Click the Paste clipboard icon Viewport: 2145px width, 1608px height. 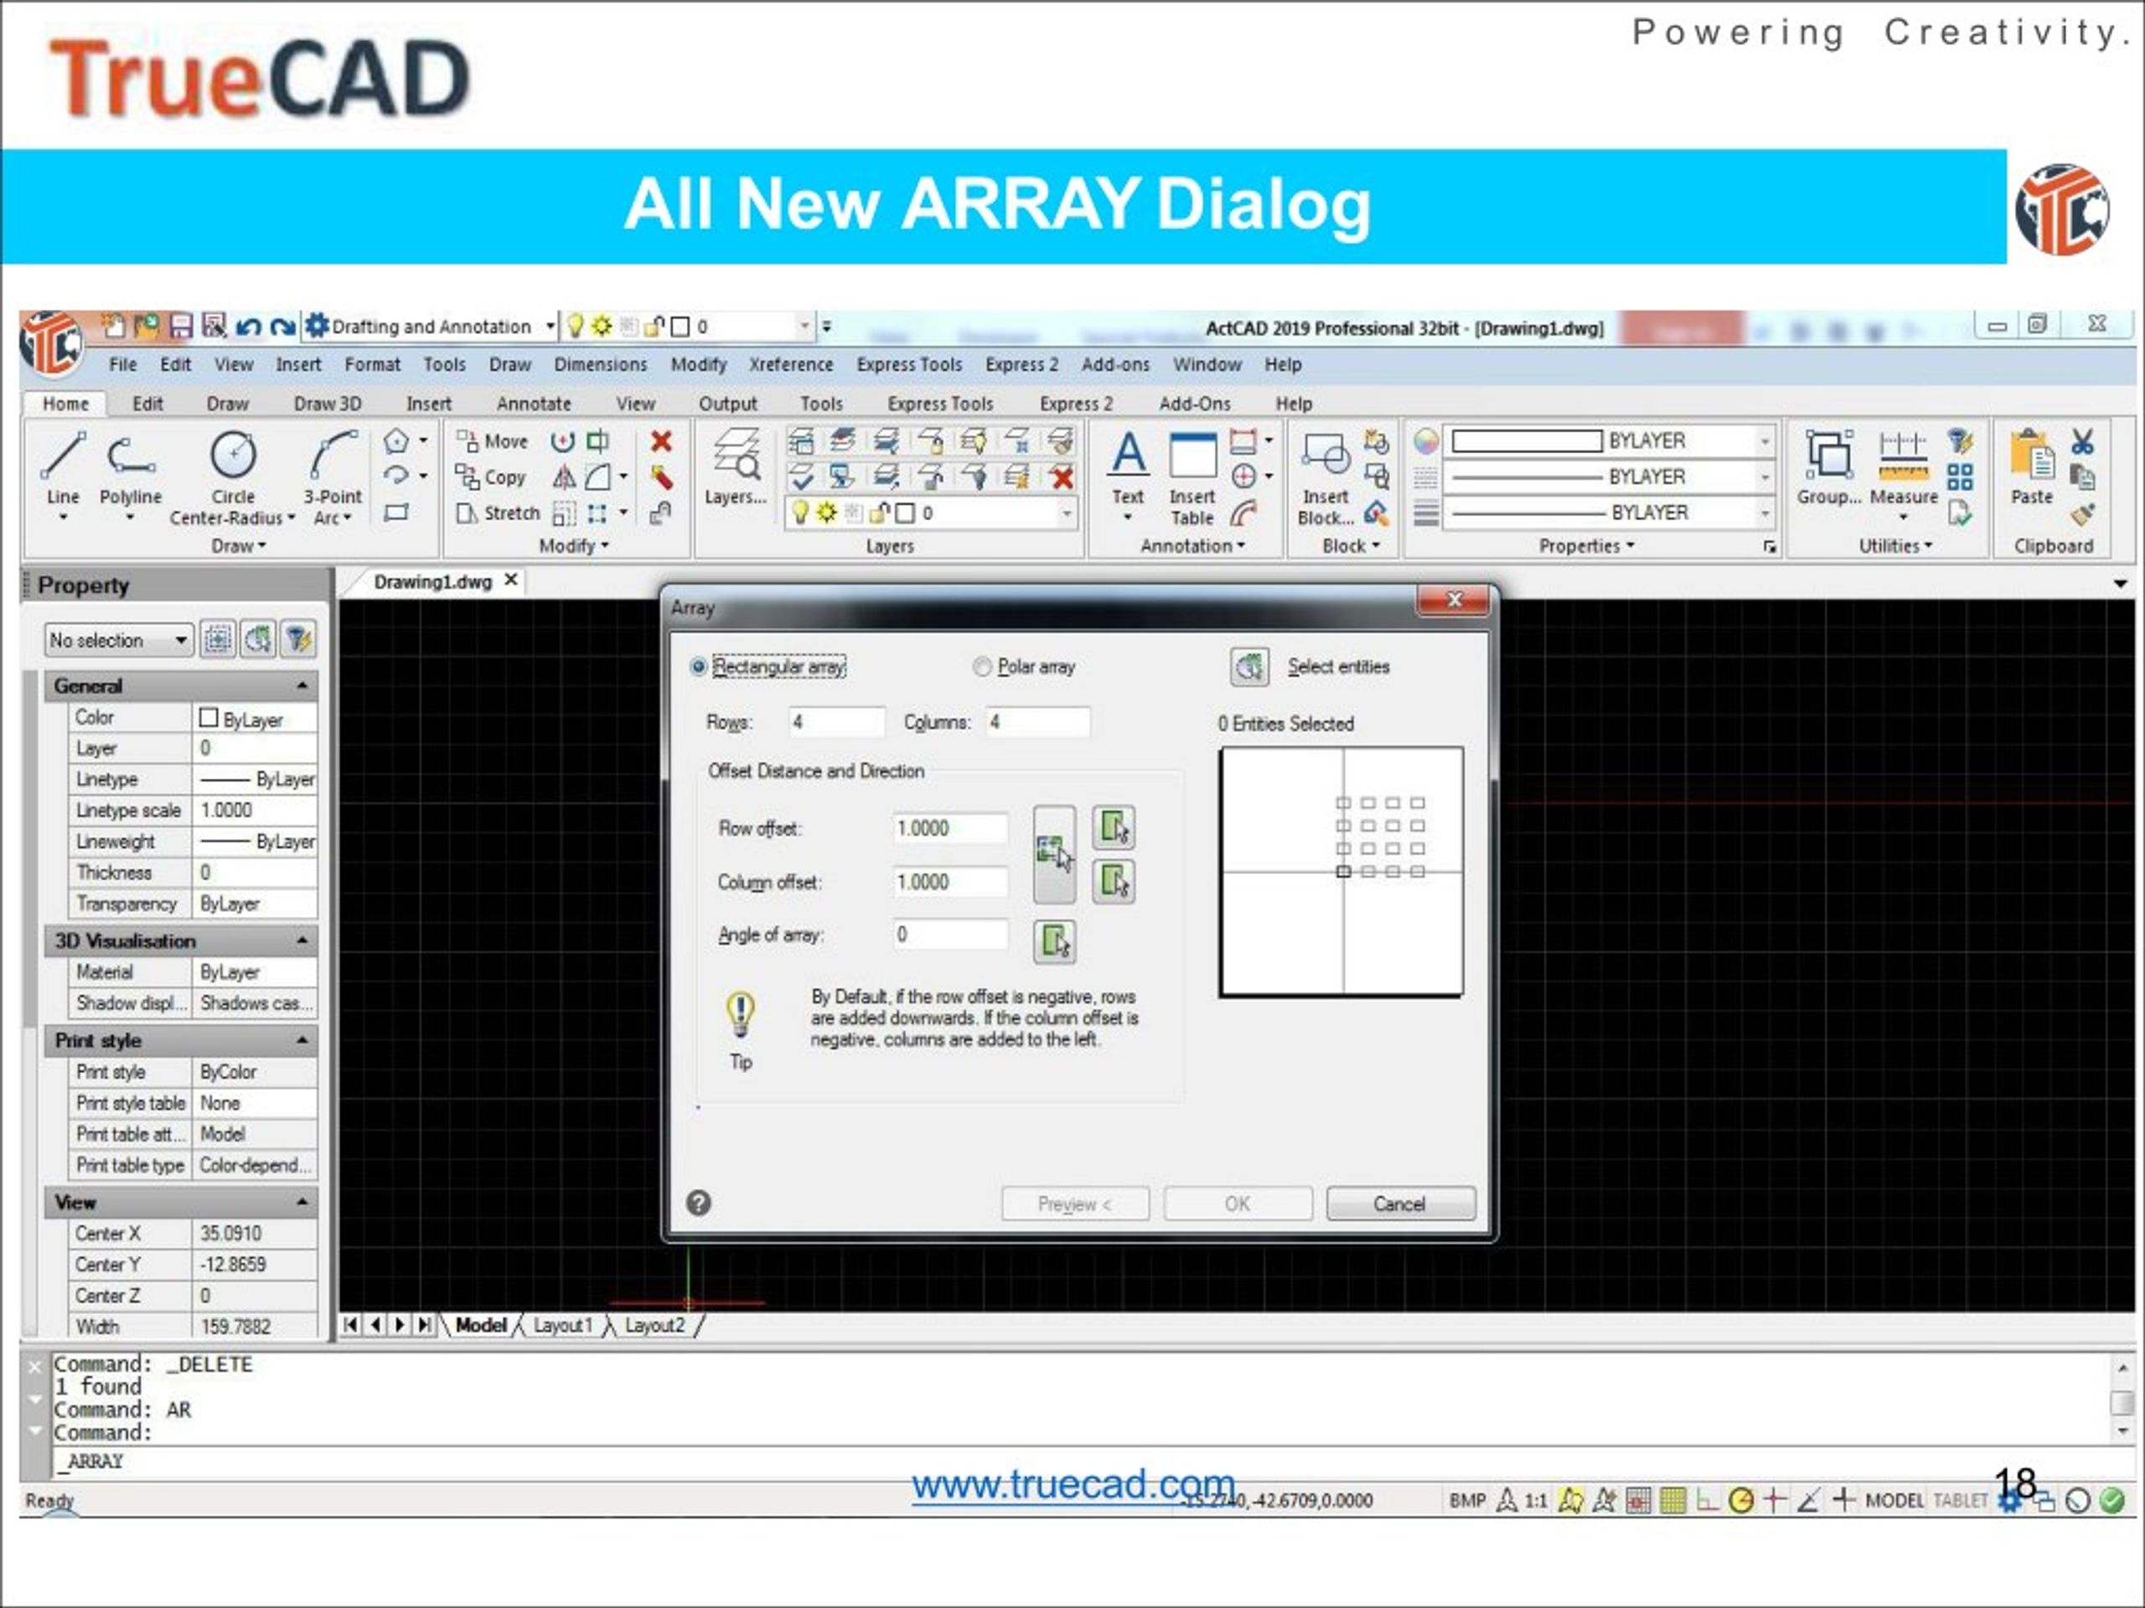pos(2032,467)
